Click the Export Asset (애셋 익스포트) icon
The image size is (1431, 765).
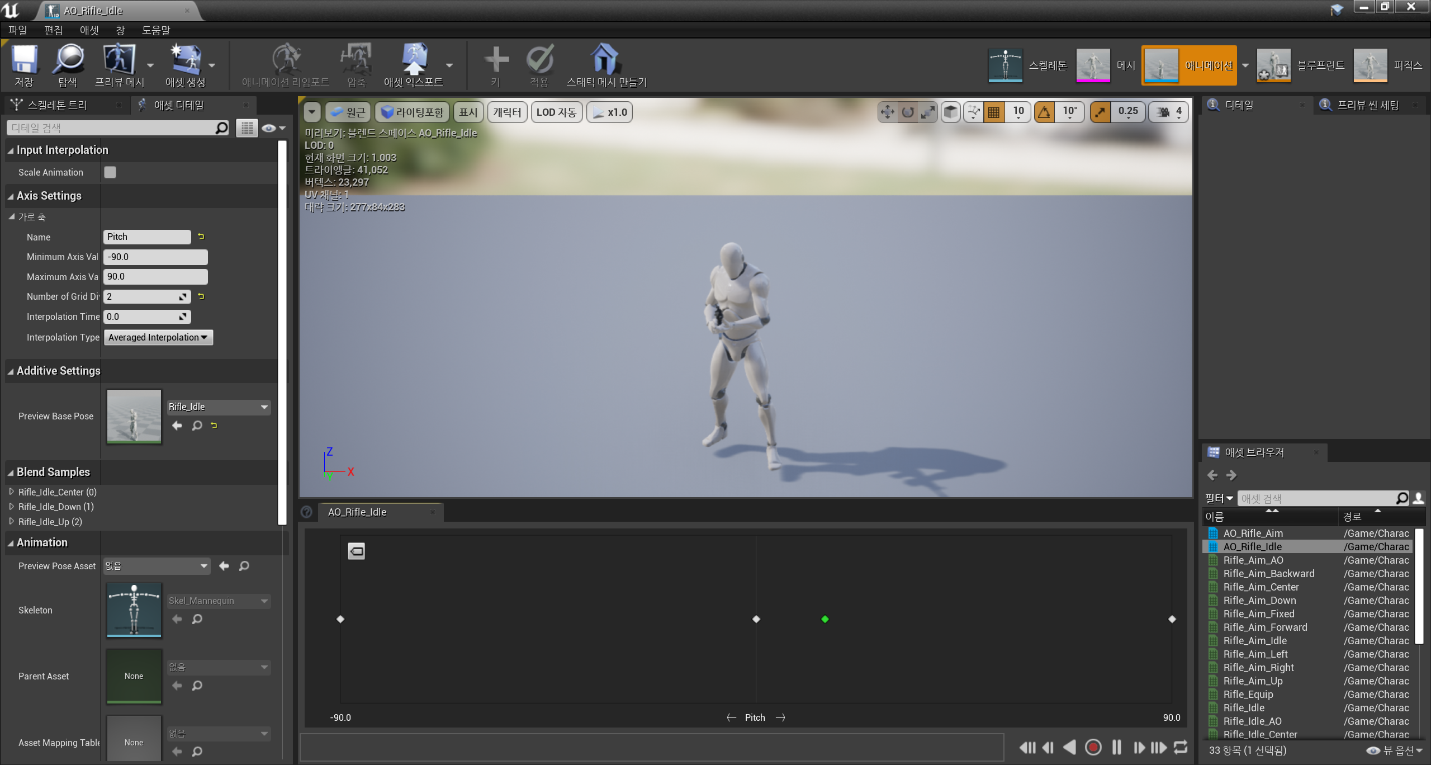click(414, 59)
